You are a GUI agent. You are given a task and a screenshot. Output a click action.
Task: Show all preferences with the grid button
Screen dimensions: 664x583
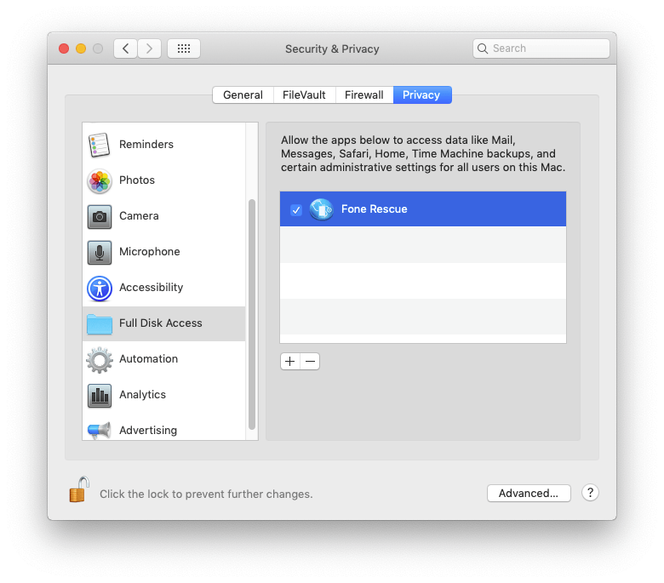point(183,49)
